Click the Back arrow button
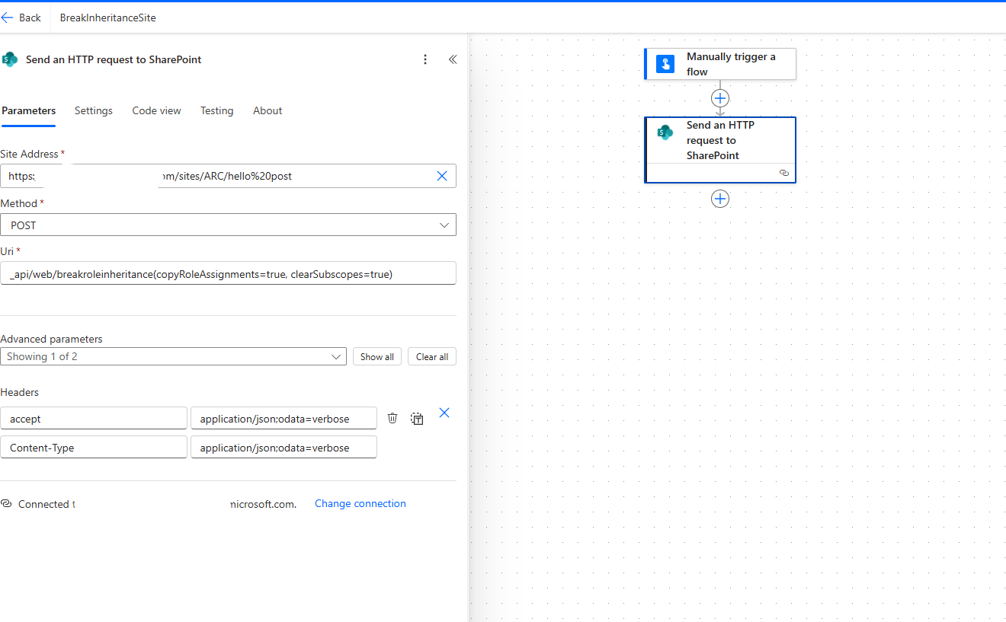Screen dimensions: 1006x622 21,18
